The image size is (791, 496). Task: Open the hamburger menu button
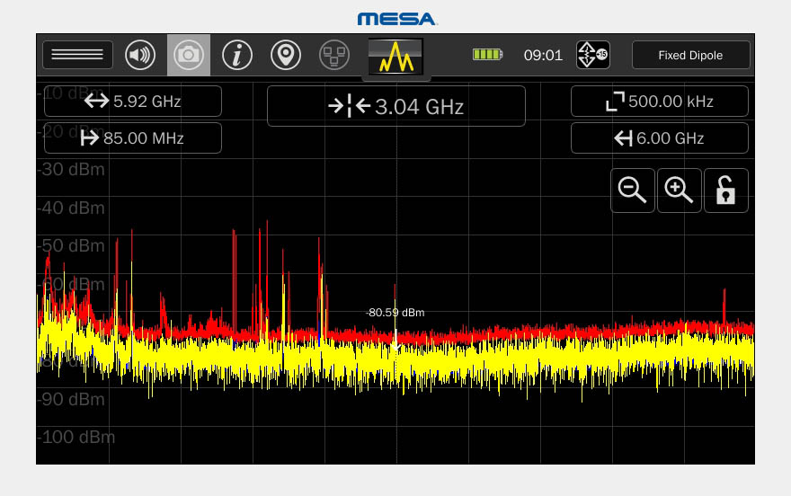click(x=77, y=55)
